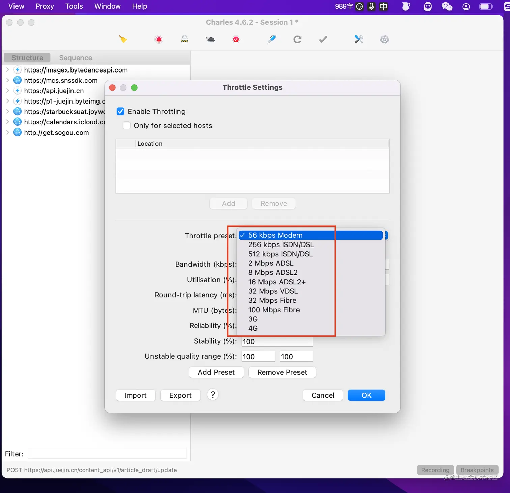Click the Import button
510x493 pixels.
point(136,395)
